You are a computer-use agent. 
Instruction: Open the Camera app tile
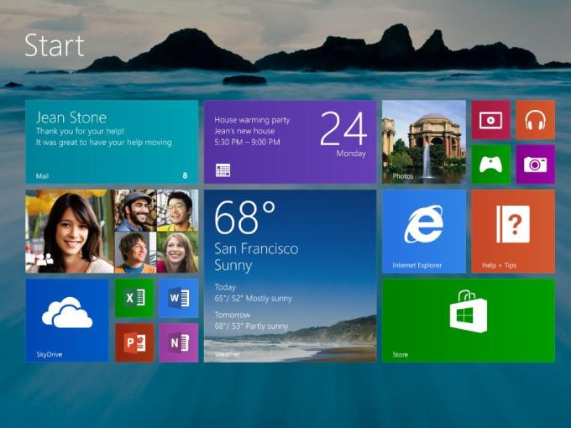point(536,164)
